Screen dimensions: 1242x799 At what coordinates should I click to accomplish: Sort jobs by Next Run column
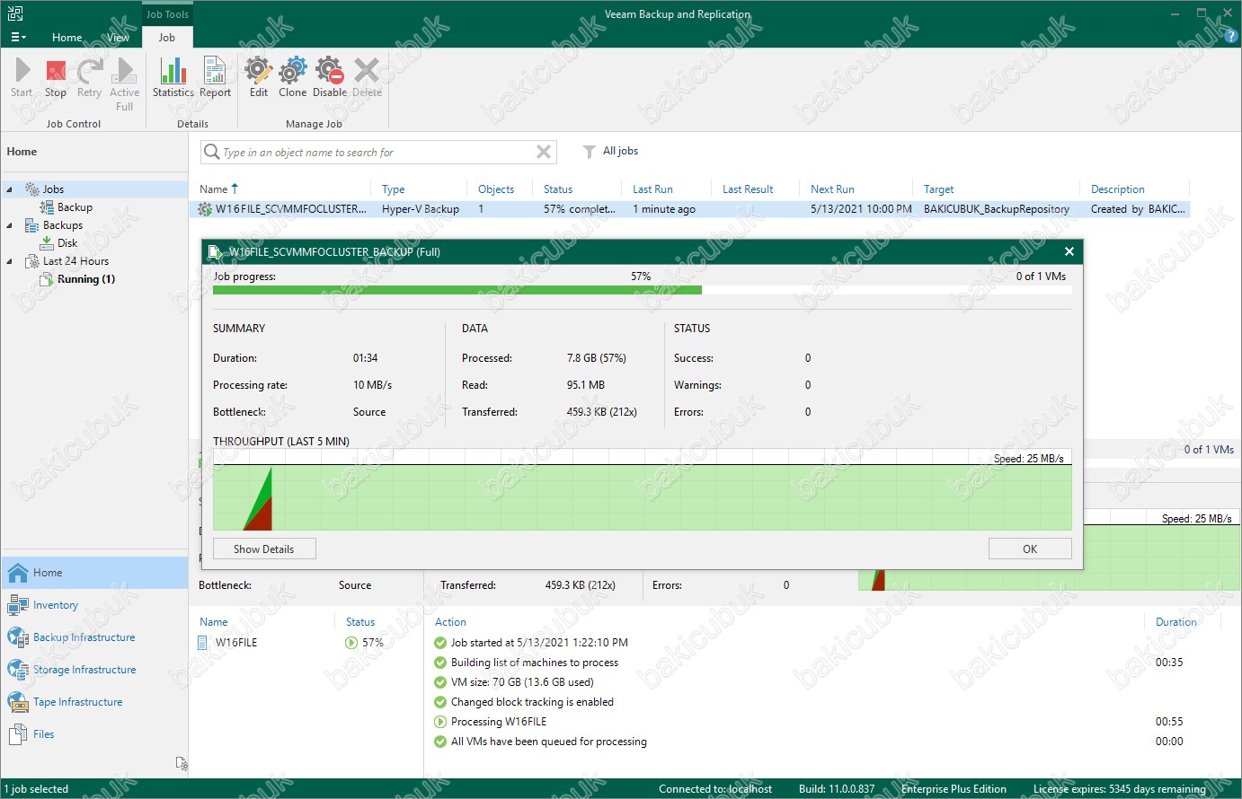pyautogui.click(x=832, y=189)
